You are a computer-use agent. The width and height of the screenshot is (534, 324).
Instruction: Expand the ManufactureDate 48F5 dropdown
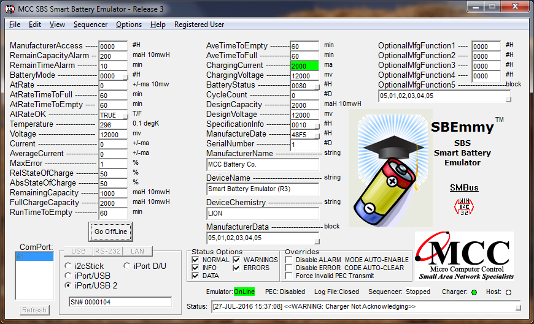(x=317, y=137)
